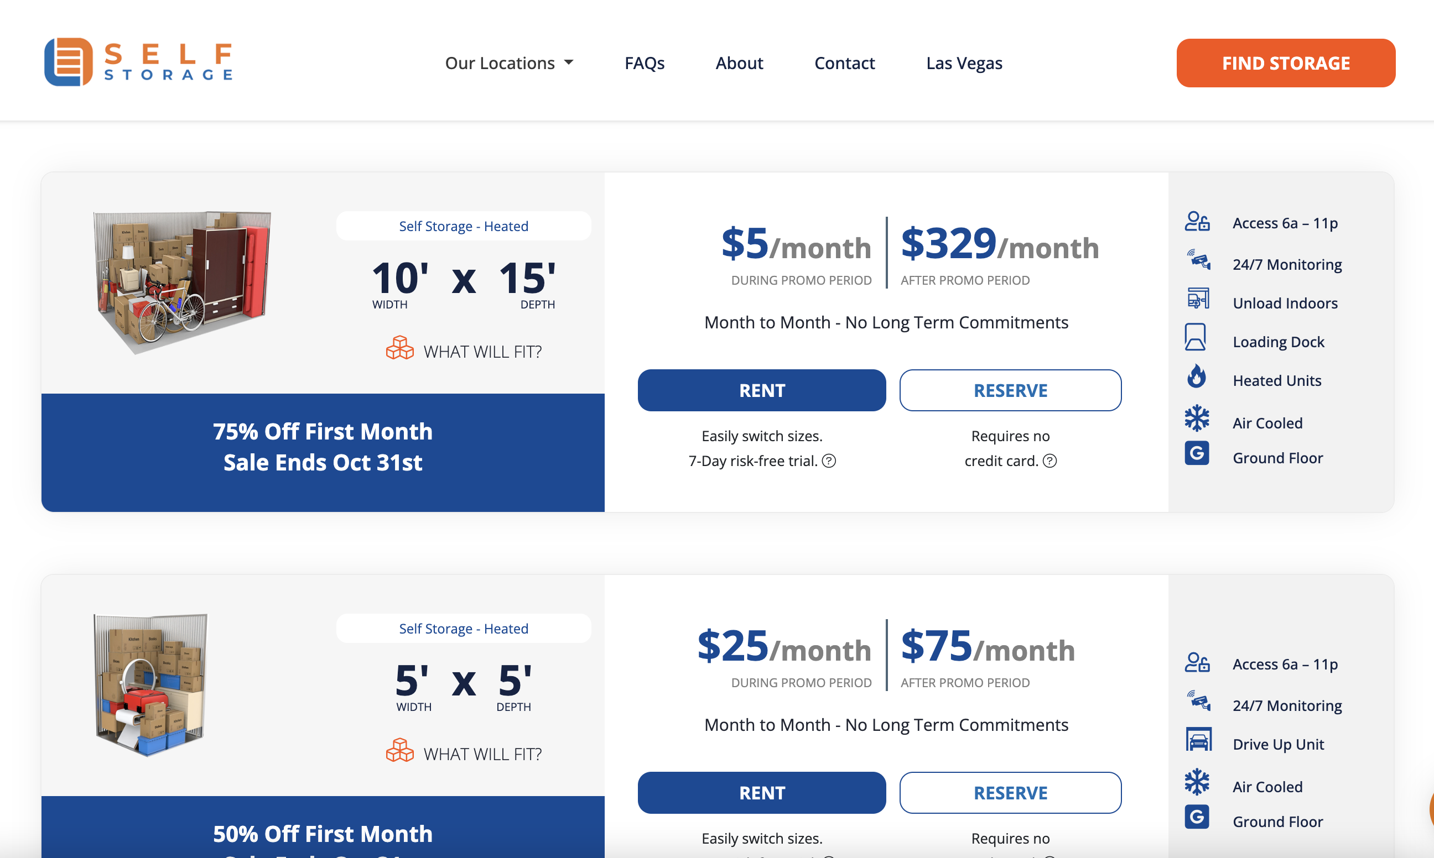The height and width of the screenshot is (858, 1434).
Task: Click the help icon beside 'credit card'
Action: (x=1050, y=461)
